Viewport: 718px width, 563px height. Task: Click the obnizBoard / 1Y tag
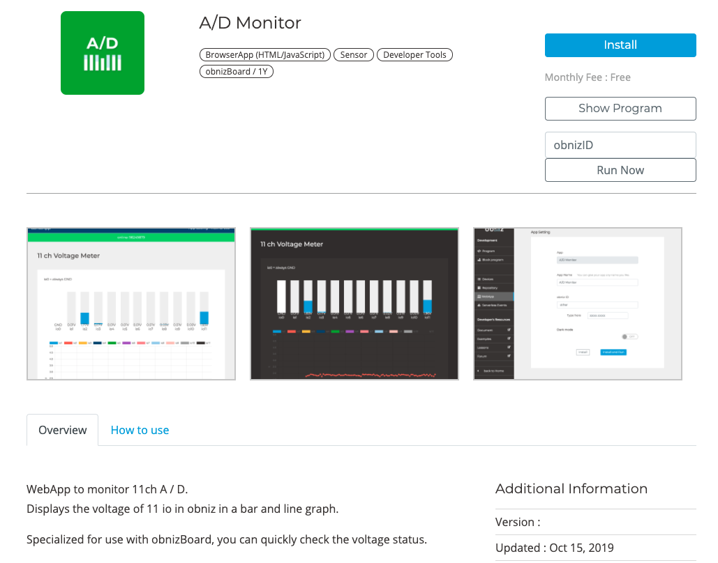[x=237, y=71]
